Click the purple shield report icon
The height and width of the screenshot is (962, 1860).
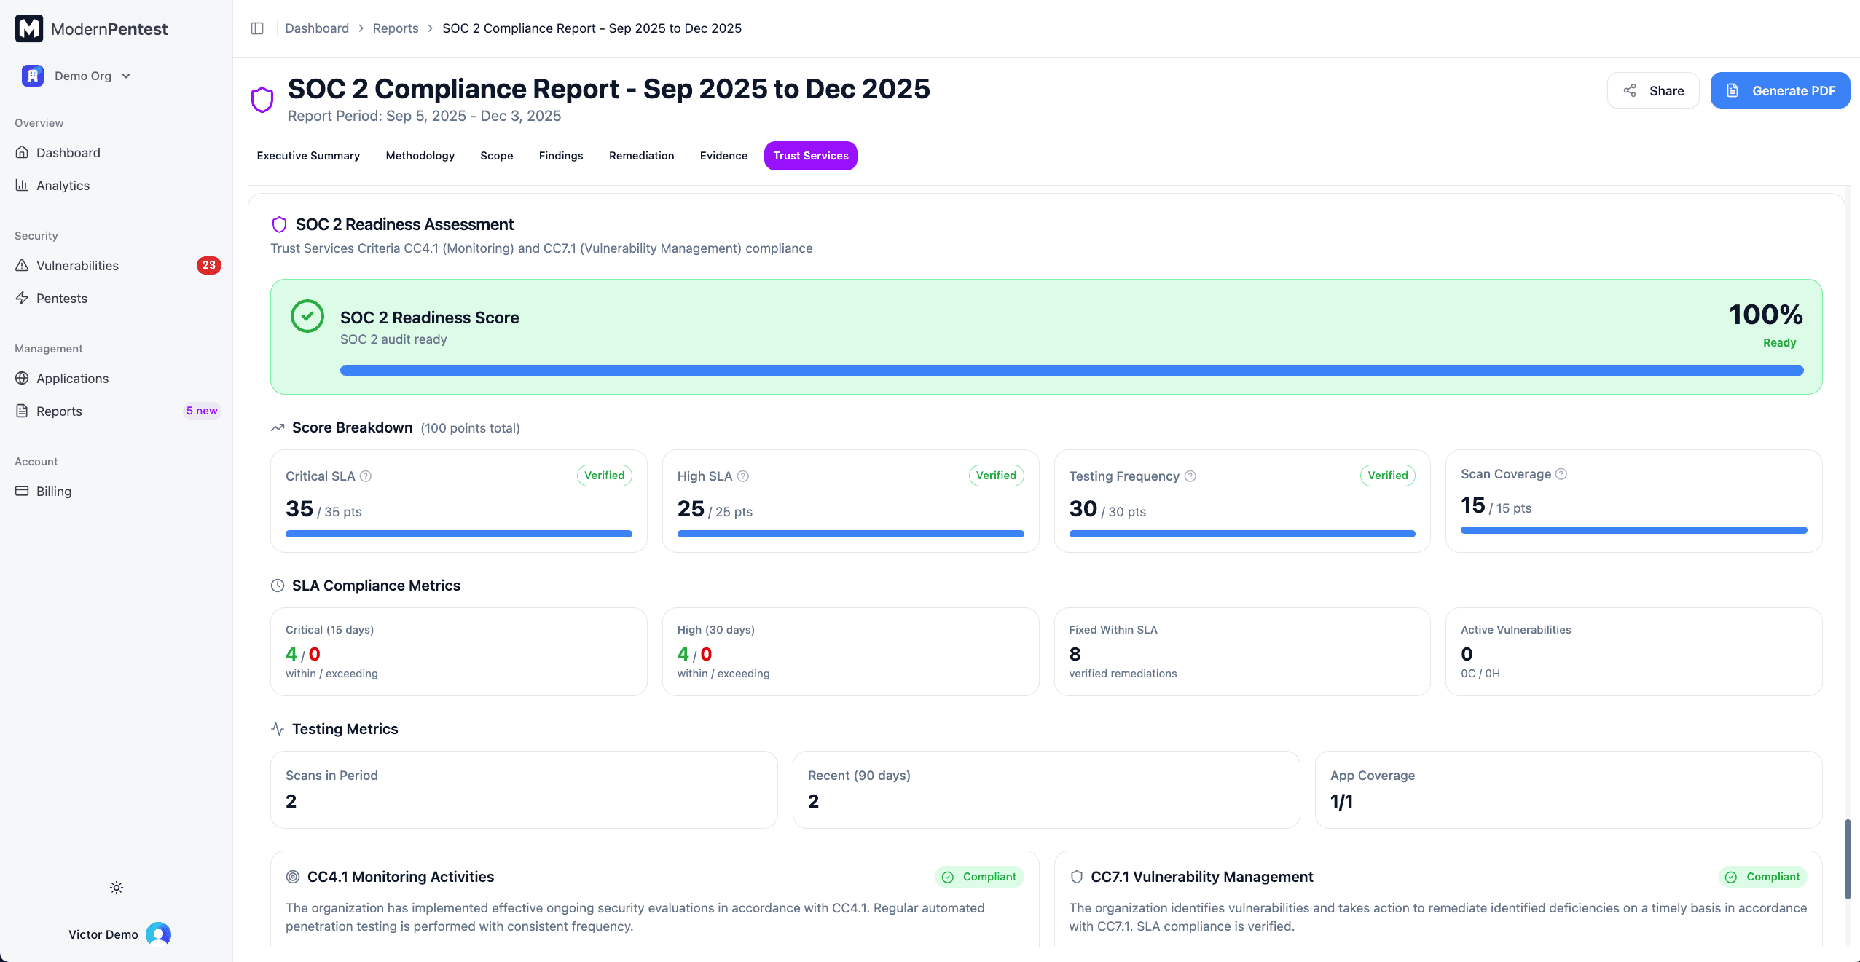click(x=262, y=99)
